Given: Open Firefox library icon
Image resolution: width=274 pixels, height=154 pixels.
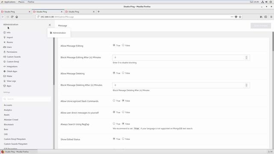Looking at the screenshot, I should click(261, 17).
